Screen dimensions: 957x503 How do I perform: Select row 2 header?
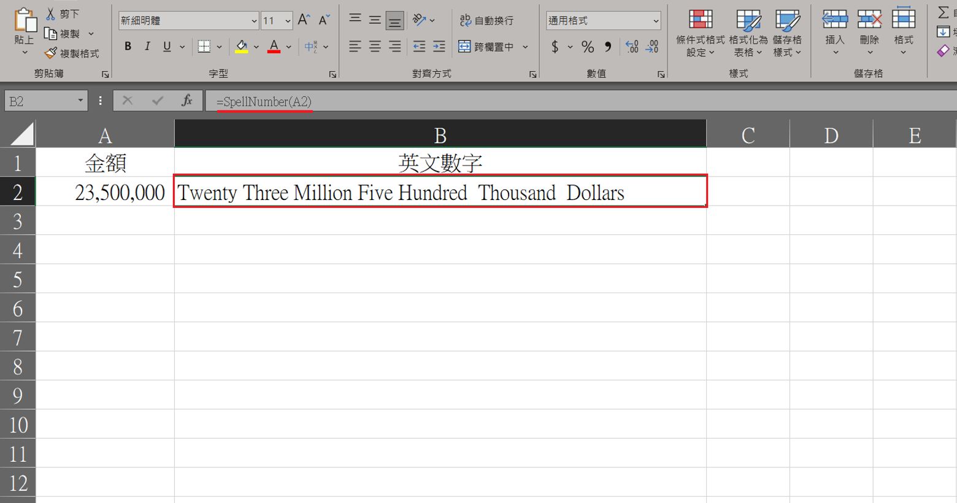(18, 192)
